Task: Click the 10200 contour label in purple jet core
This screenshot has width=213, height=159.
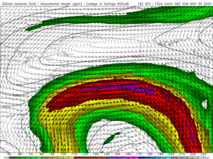Action: point(119,87)
